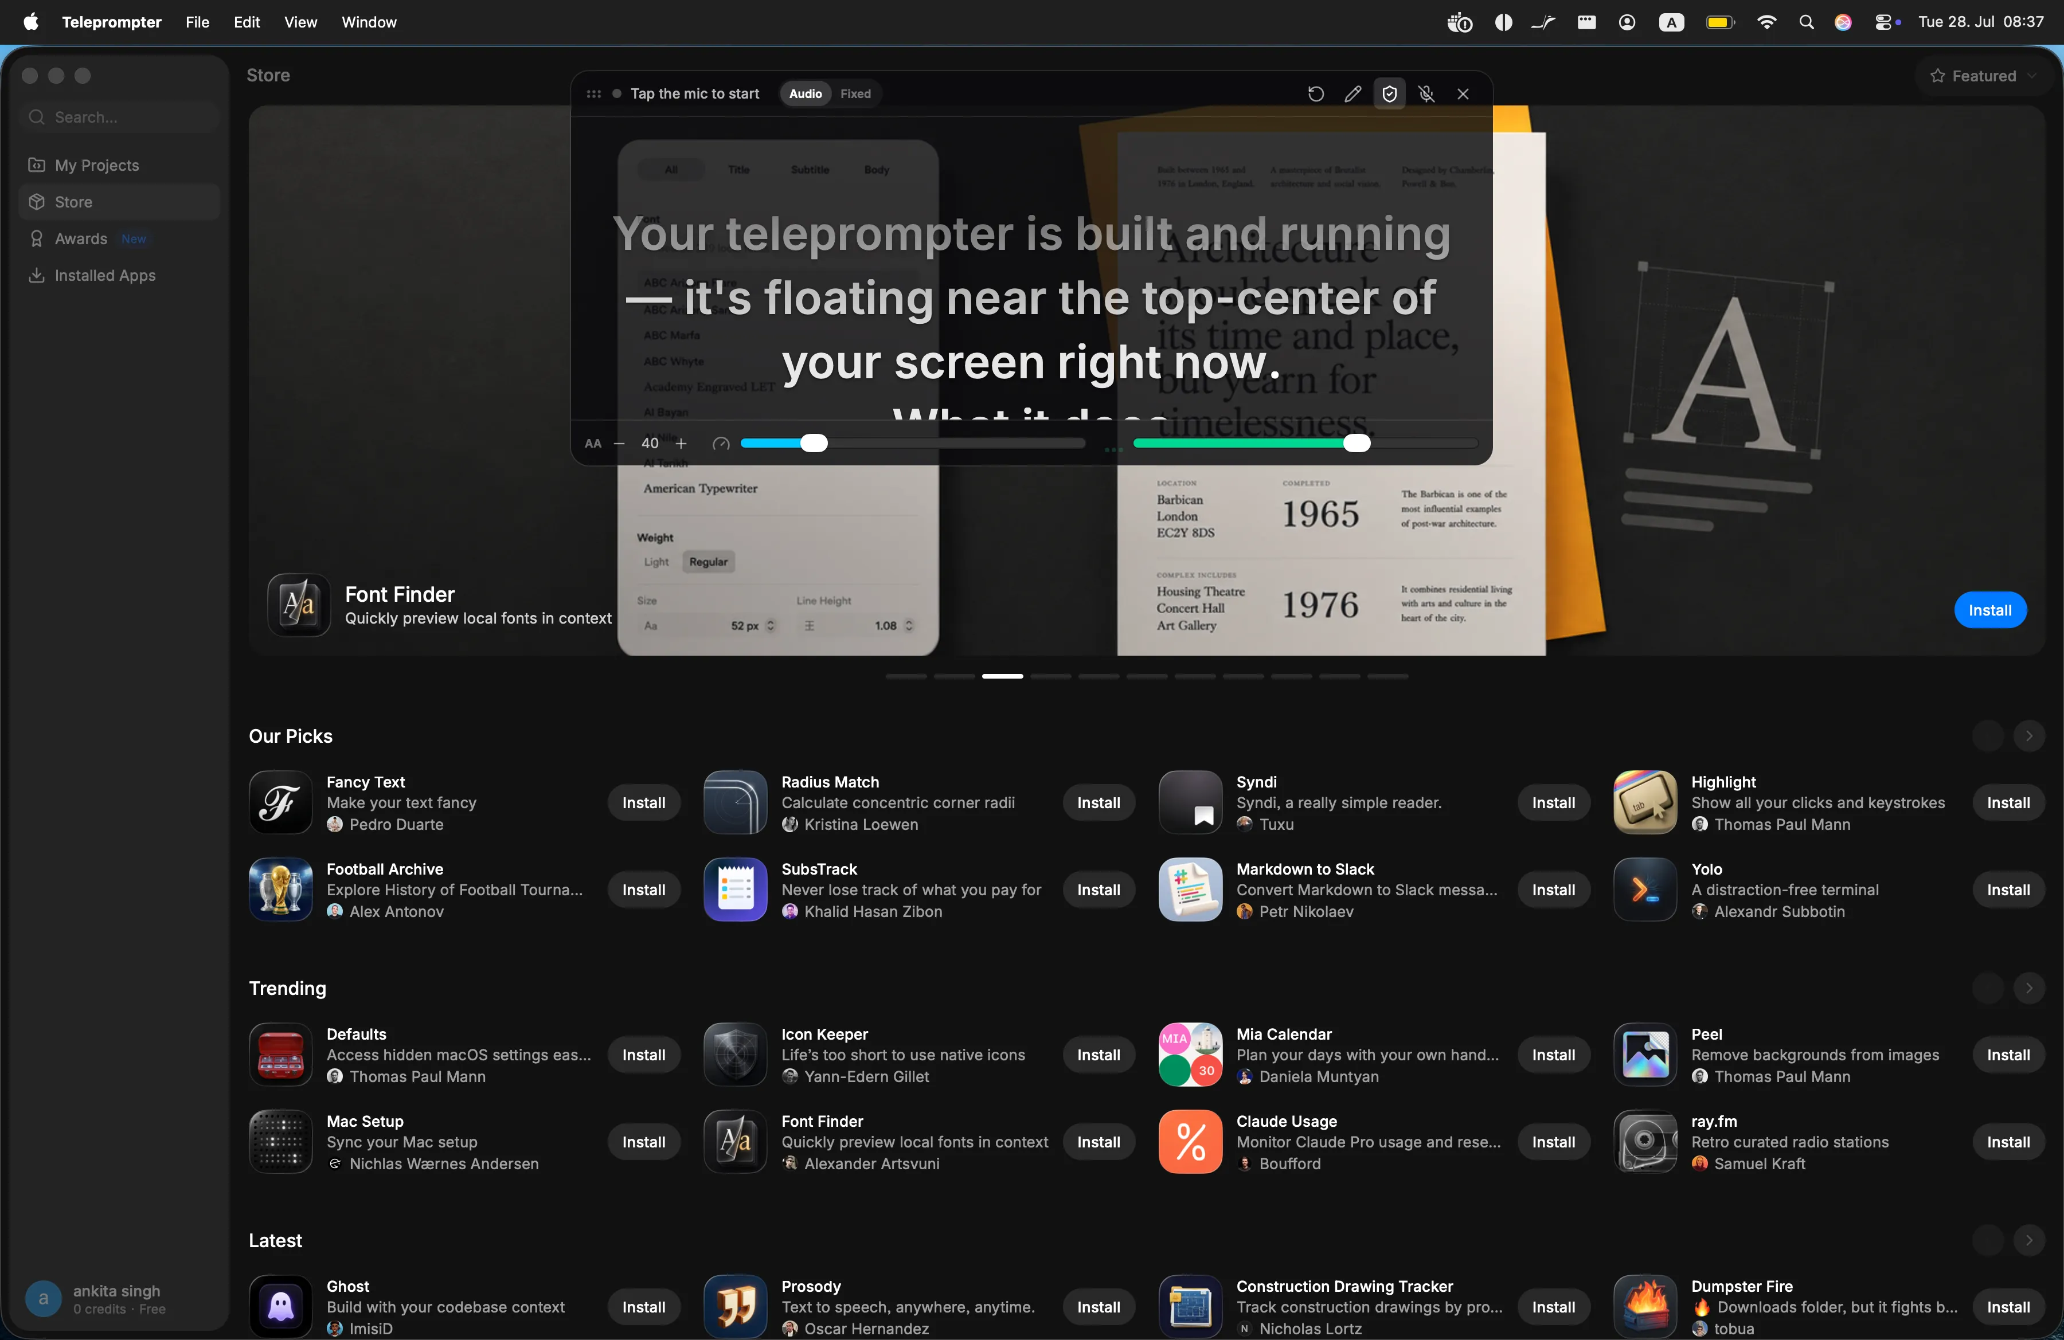Open the Awards section
This screenshot has width=2064, height=1340.
click(120, 238)
